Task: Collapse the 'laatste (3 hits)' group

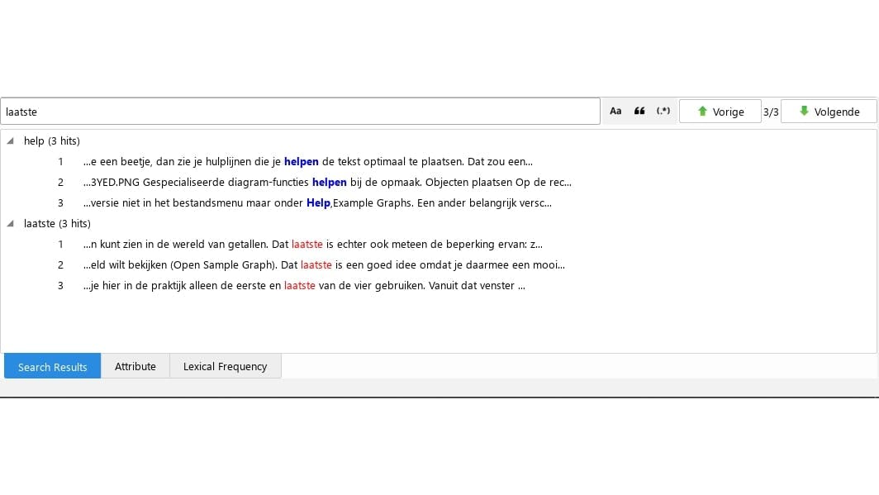Action: tap(10, 223)
